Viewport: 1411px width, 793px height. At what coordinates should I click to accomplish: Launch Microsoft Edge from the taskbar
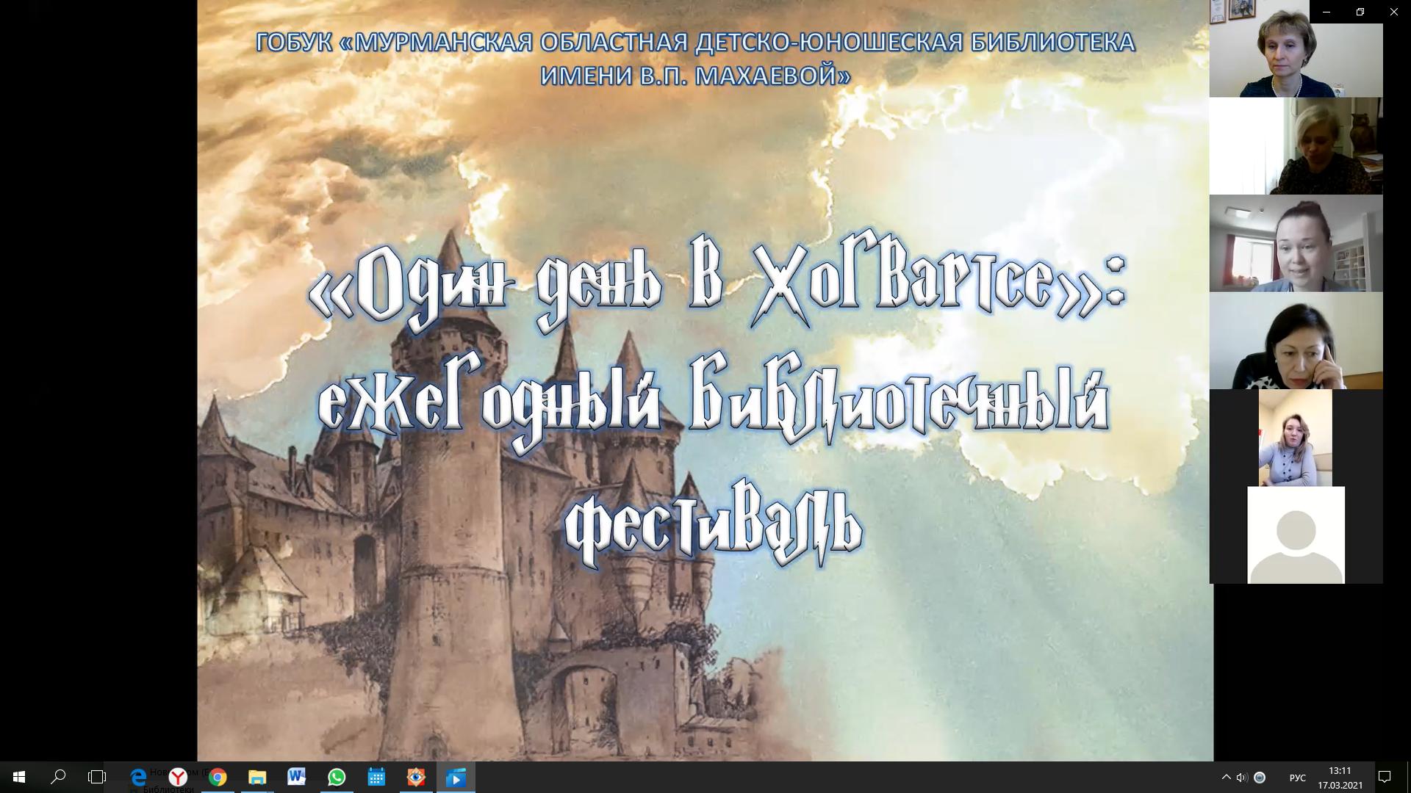[137, 777]
